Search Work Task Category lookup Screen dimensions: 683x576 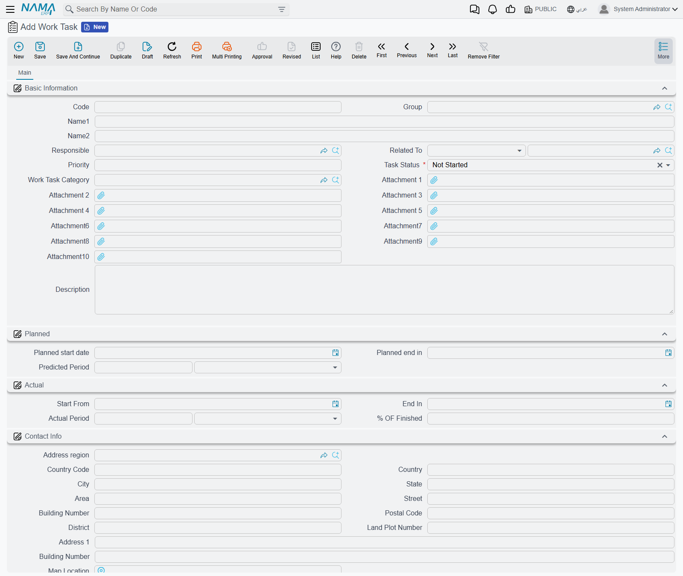tap(336, 180)
